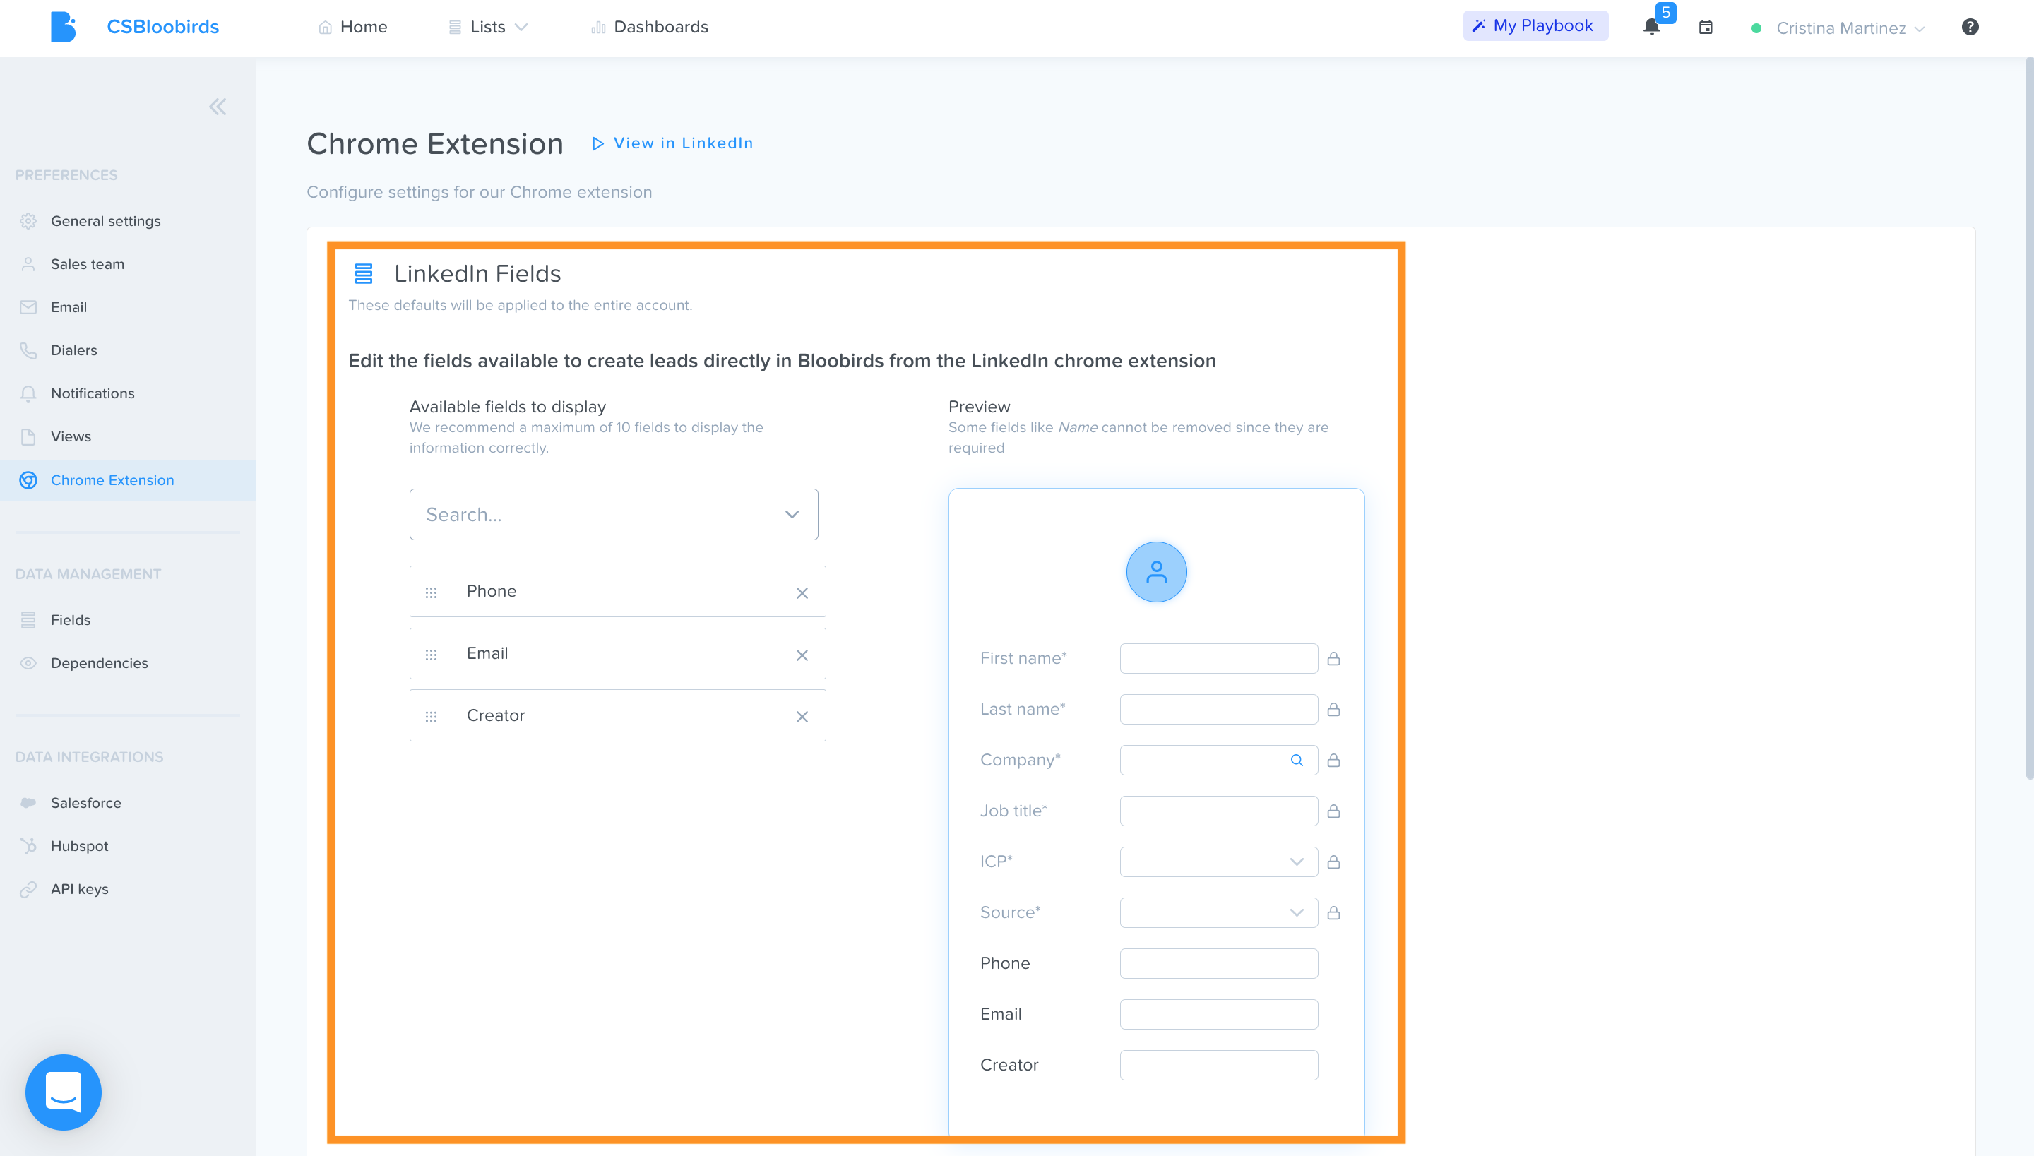Click the lock icon beside Source
This screenshot has width=2034, height=1156.
1334,912
